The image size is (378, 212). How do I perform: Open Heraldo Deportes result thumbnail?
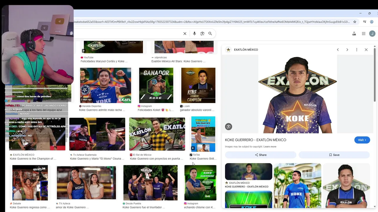pyautogui.click(x=105, y=85)
